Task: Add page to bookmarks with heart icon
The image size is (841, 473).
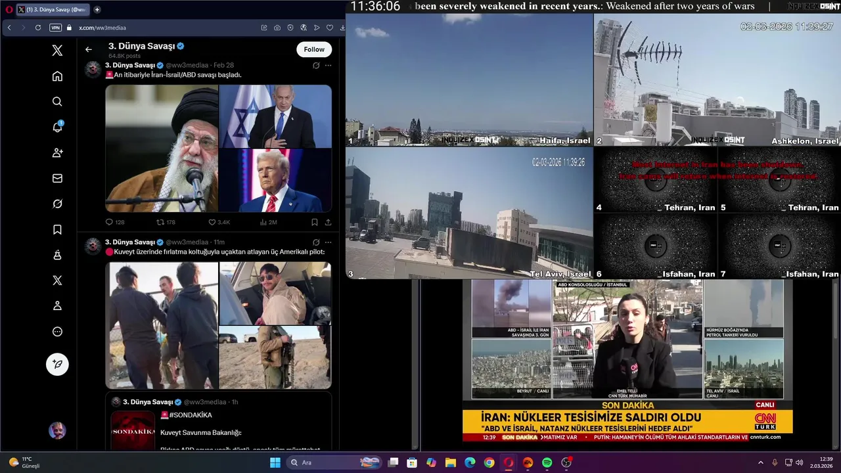Action: pyautogui.click(x=329, y=28)
